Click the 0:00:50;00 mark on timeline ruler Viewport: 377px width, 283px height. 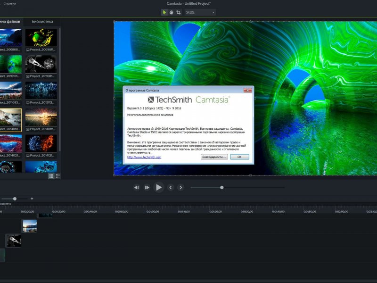(x=122, y=212)
